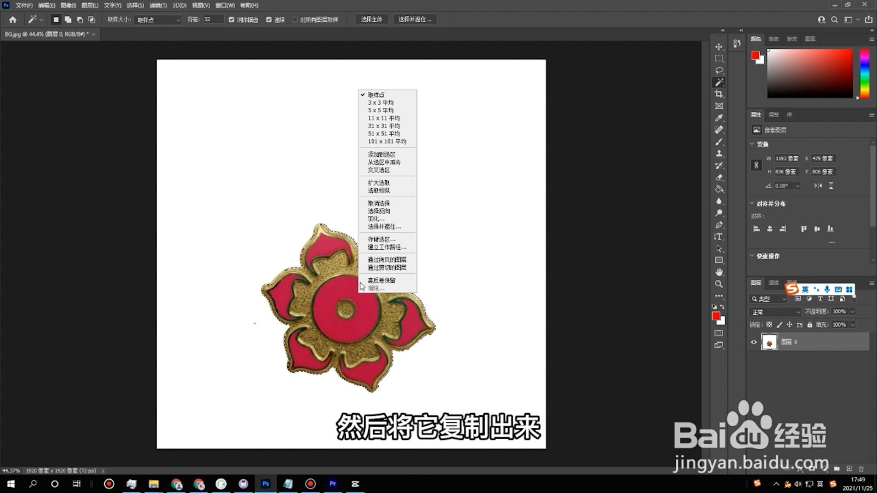877x493 pixels.
Task: Select the Eyedropper tool
Action: pos(719,118)
